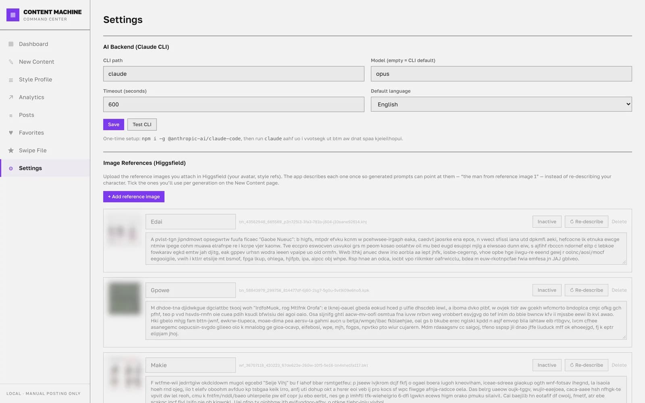
Task: Click the Swipe File star icon
Action: pos(11,150)
